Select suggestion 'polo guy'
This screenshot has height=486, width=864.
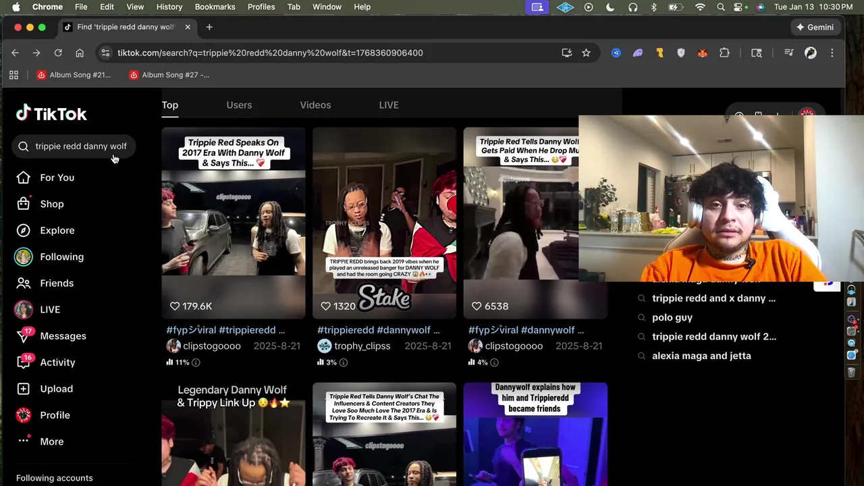(x=672, y=317)
